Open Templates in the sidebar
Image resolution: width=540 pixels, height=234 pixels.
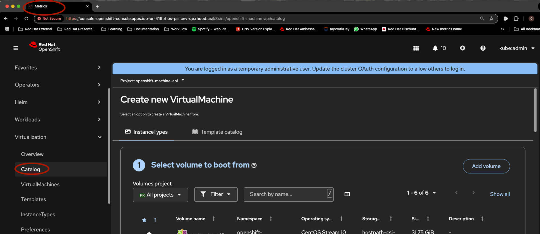33,199
